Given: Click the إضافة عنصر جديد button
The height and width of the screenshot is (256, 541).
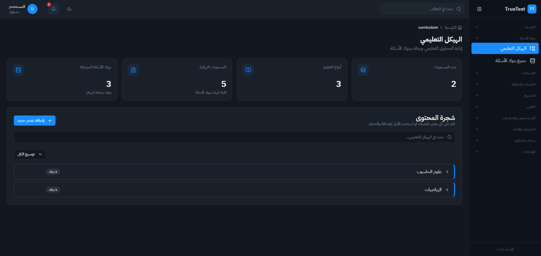Looking at the screenshot, I should coord(35,121).
